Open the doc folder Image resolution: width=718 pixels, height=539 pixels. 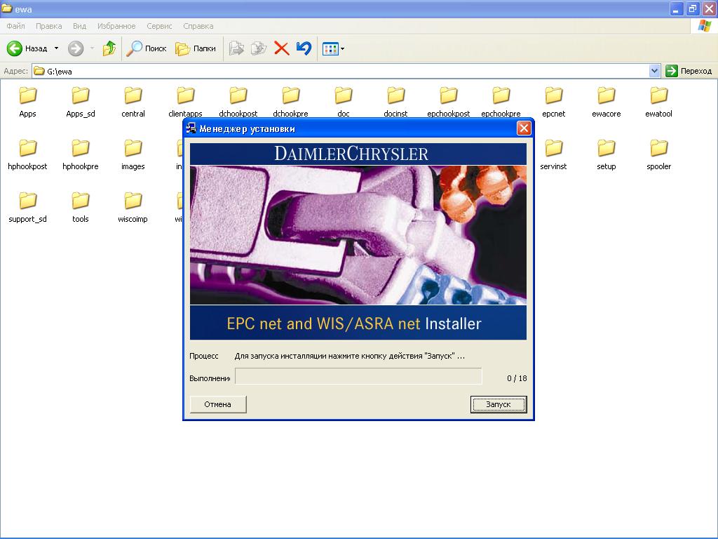pyautogui.click(x=344, y=102)
